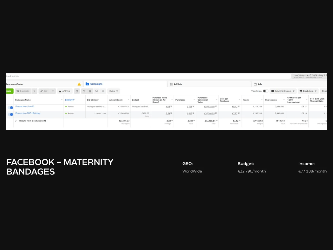Click the tag label icon

click(103, 91)
